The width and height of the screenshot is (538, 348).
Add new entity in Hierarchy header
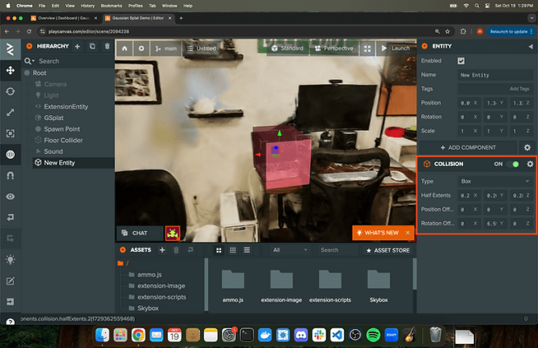click(77, 47)
